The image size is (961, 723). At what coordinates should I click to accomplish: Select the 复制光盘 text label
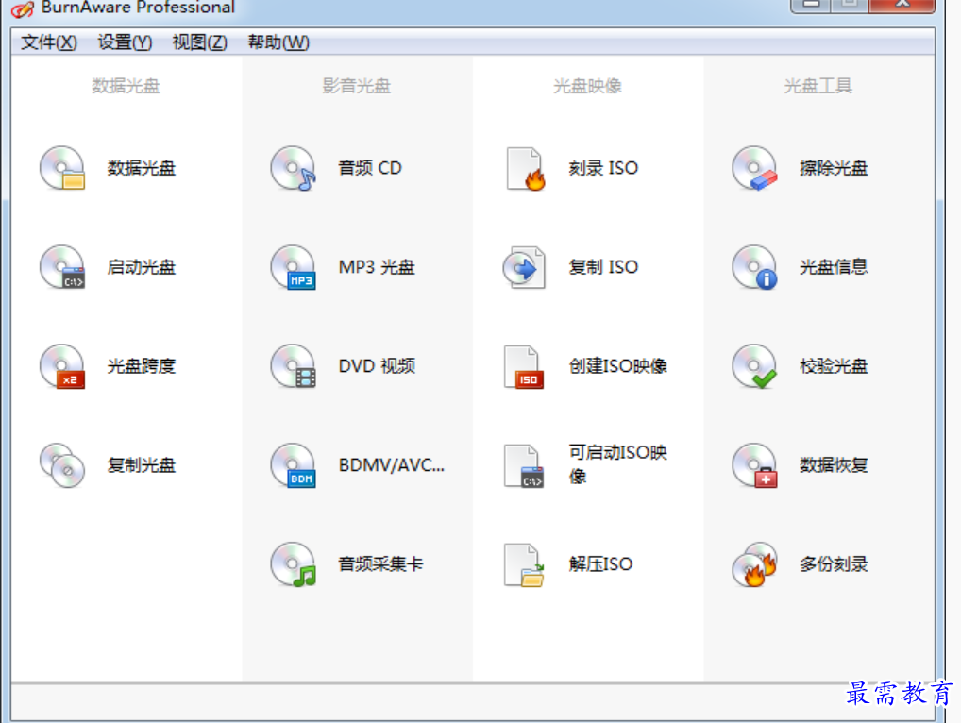click(142, 465)
